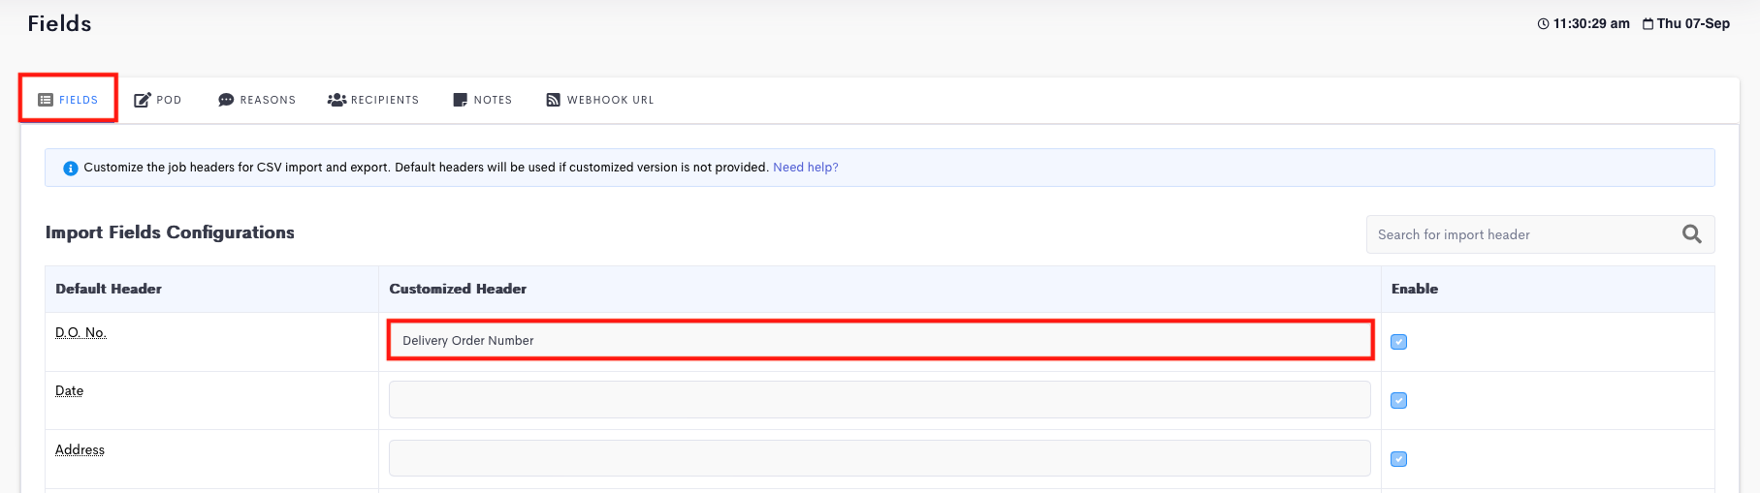Click the Fields tab list icon
The width and height of the screenshot is (1760, 493).
coord(46,100)
